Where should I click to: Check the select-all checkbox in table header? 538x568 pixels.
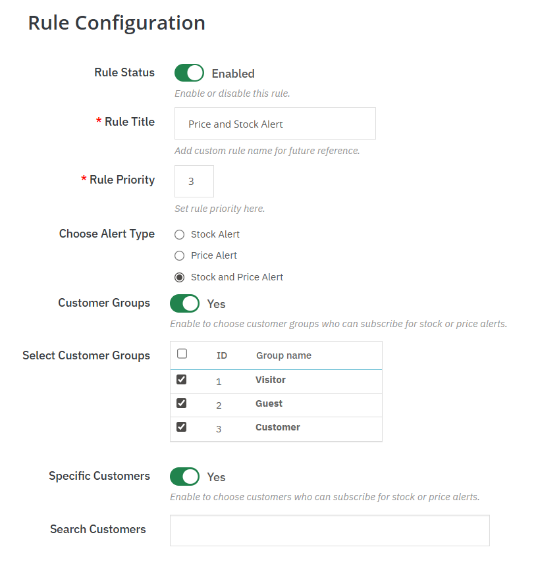182,354
